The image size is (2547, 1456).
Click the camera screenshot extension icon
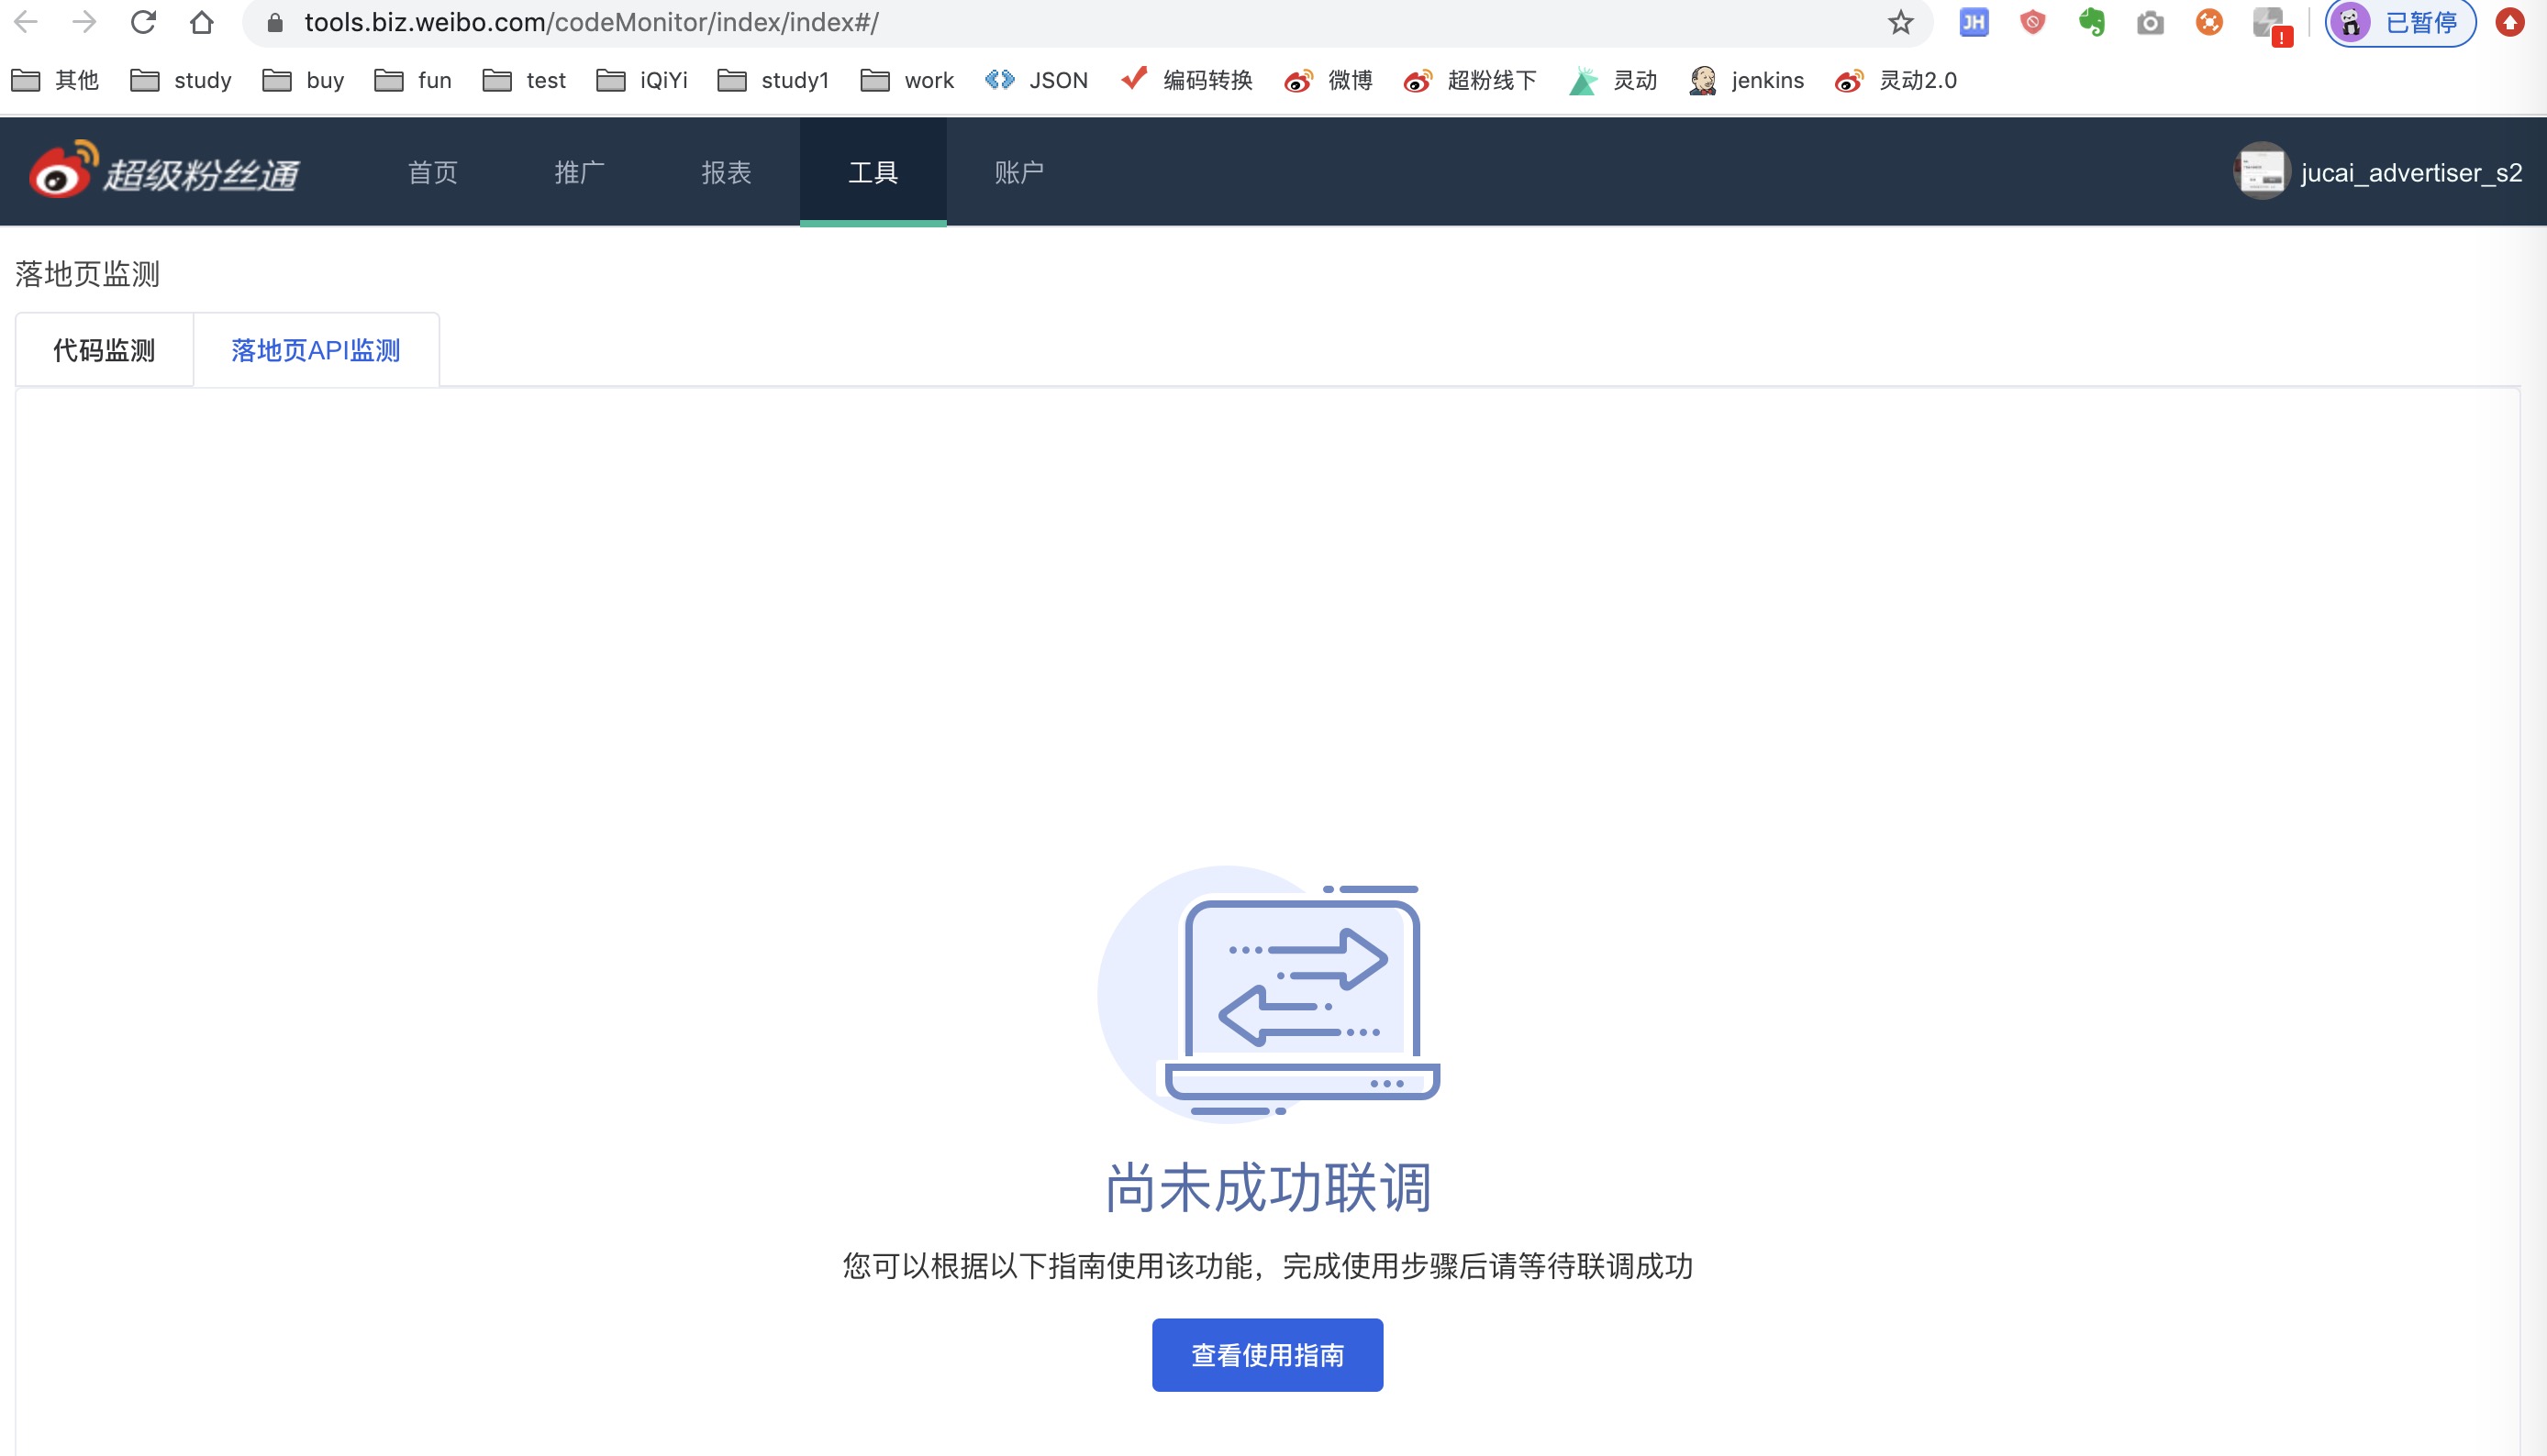2151,22
